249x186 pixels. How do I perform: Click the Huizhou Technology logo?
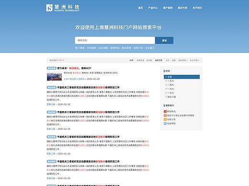click(63, 8)
